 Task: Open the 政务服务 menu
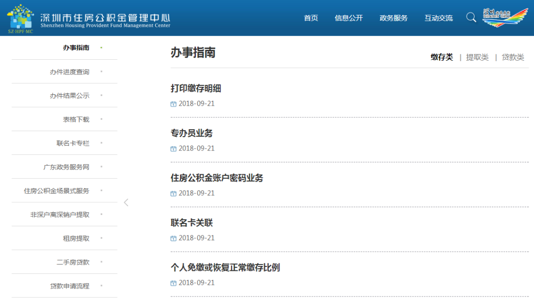pyautogui.click(x=394, y=18)
